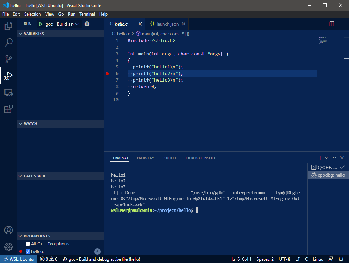Toggle the breakpoint on line 6
This screenshot has width=349, height=263.
tap(107, 74)
